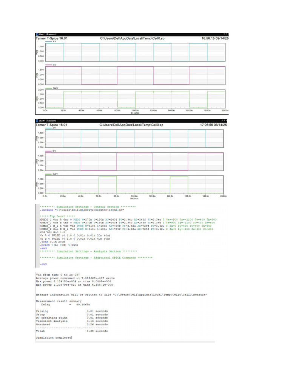Click the MPMOS_2 transistor definition line
This screenshot has height=387, width=290.
126,229
